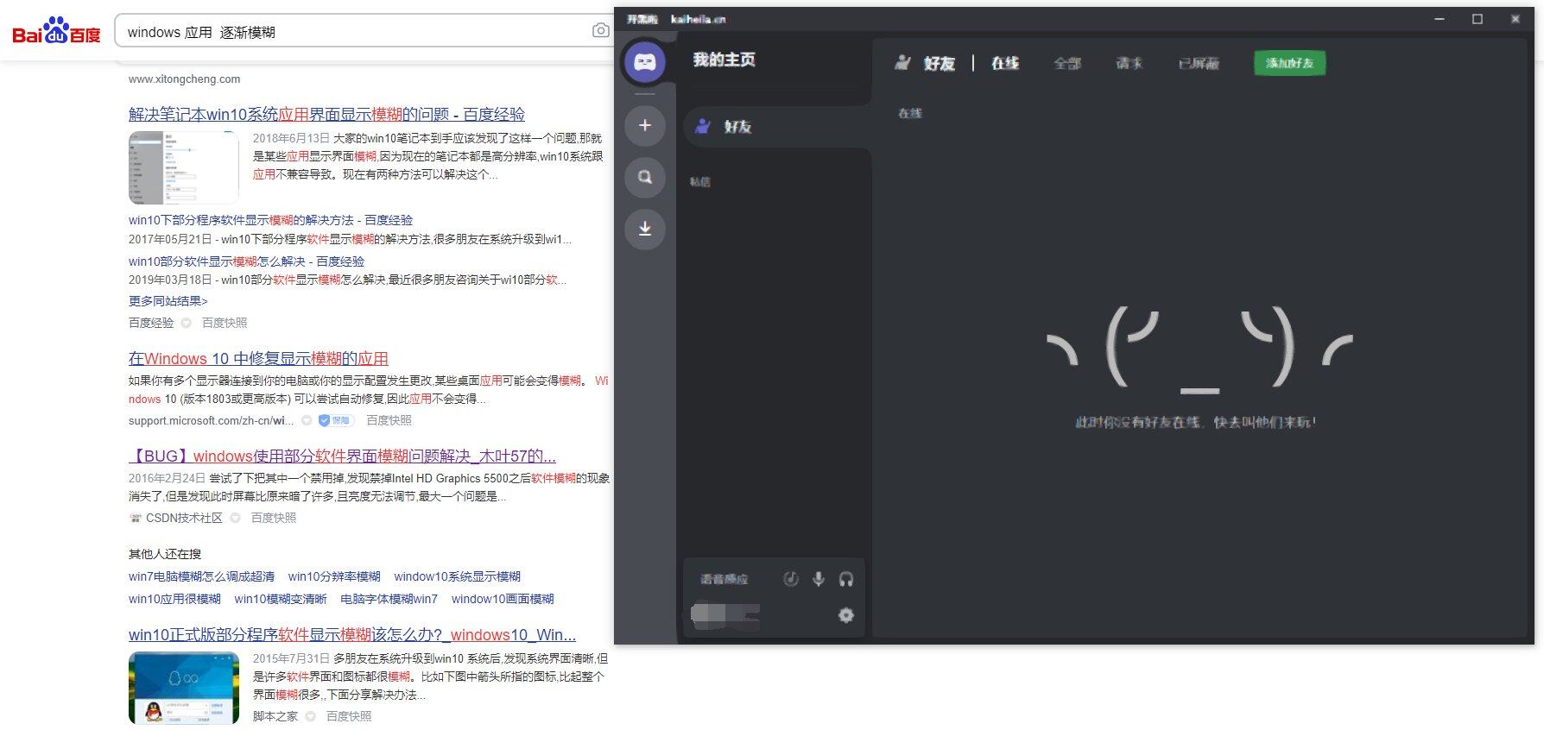Switch to the 在线 friends tab

[x=1005, y=63]
